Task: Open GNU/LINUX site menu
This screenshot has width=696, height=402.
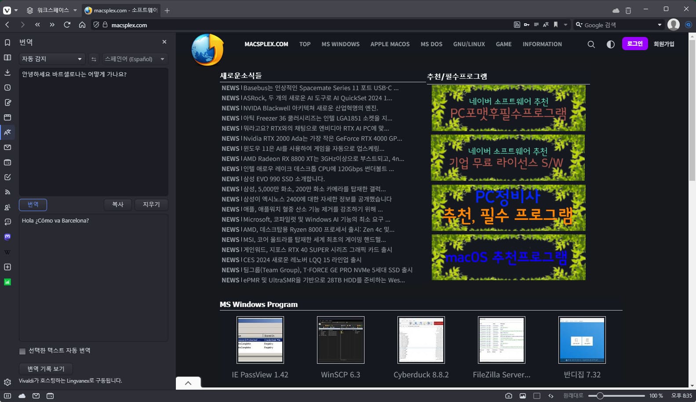Action: point(469,44)
